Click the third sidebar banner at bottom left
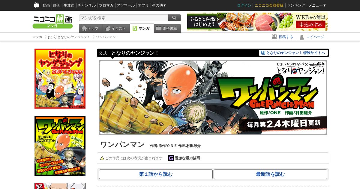This screenshot has width=360, height=189. coord(60,186)
